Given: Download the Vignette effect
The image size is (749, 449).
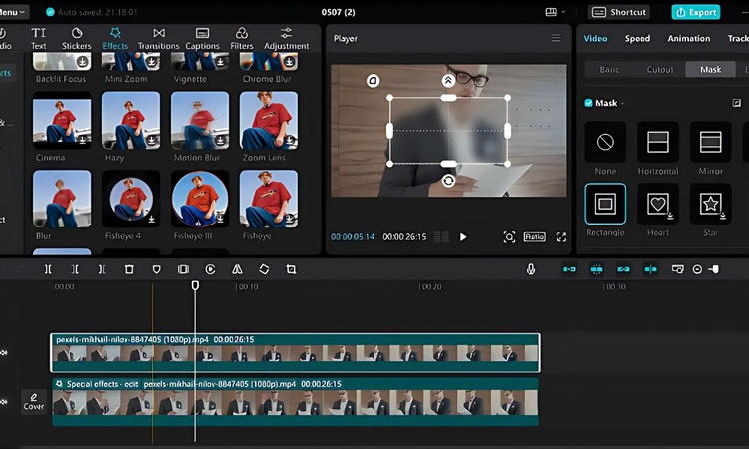Looking at the screenshot, I should [221, 62].
